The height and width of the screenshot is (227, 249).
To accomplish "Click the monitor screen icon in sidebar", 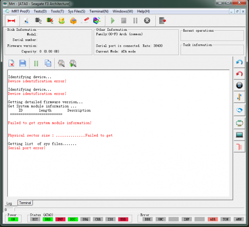I will click(239, 135).
